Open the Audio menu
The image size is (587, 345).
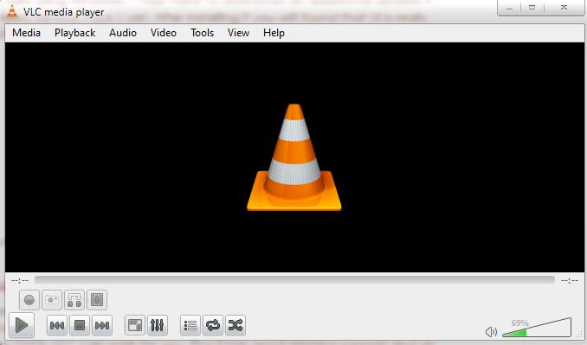pyautogui.click(x=123, y=33)
